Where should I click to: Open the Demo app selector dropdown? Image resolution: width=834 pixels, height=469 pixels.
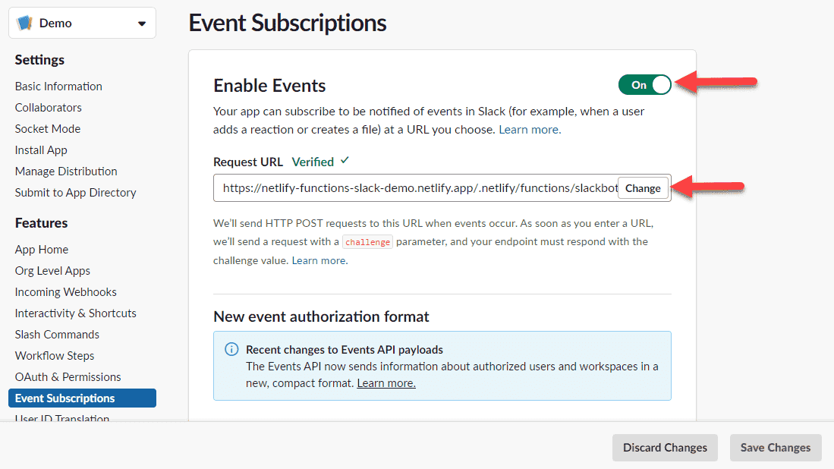click(x=83, y=23)
